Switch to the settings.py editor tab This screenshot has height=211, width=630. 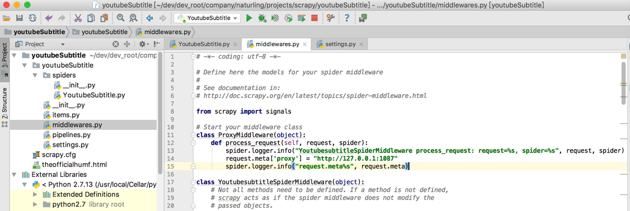(340, 45)
